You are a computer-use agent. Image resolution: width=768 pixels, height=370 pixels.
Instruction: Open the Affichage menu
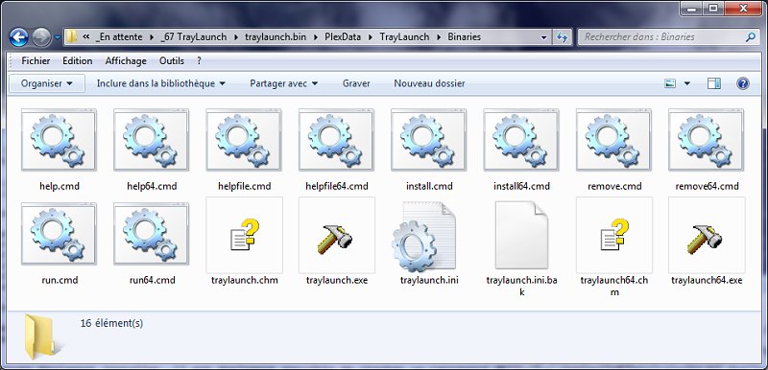coord(126,61)
